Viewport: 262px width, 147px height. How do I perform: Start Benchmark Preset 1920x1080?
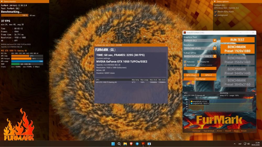click(x=237, y=49)
